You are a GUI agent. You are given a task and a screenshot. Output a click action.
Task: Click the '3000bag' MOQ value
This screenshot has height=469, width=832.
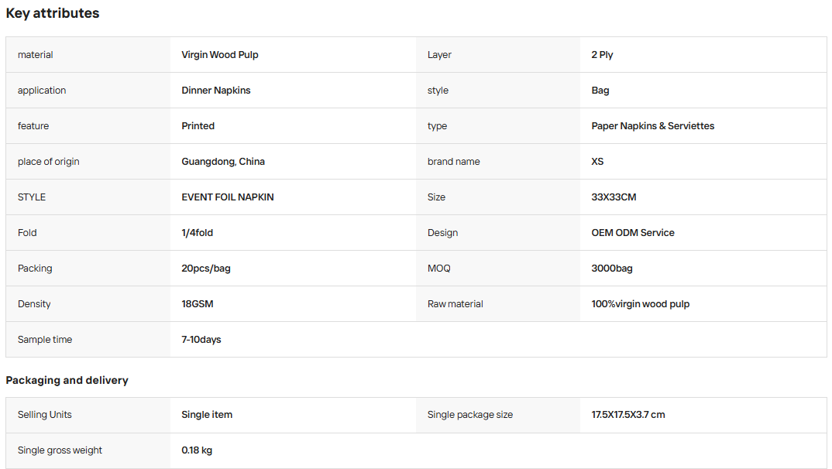[x=612, y=268]
